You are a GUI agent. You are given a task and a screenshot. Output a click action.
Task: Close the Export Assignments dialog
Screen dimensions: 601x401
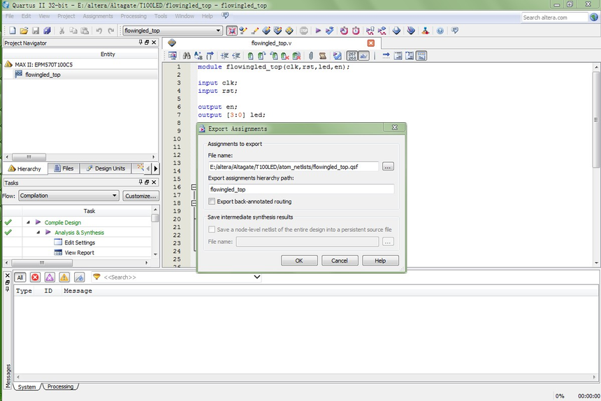pyautogui.click(x=395, y=128)
